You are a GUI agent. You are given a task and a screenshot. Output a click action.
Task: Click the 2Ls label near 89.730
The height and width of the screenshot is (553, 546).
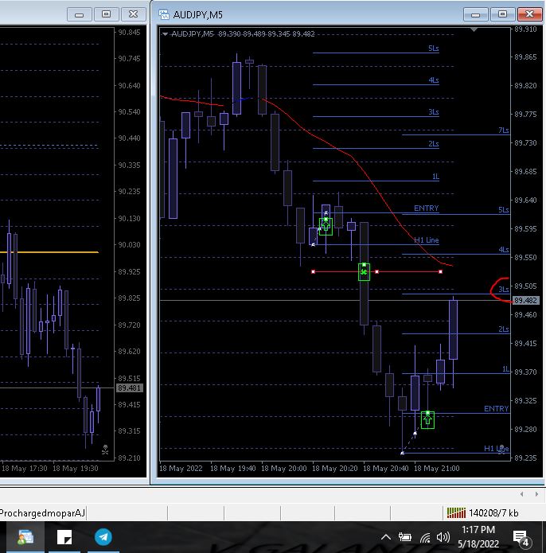coord(434,144)
